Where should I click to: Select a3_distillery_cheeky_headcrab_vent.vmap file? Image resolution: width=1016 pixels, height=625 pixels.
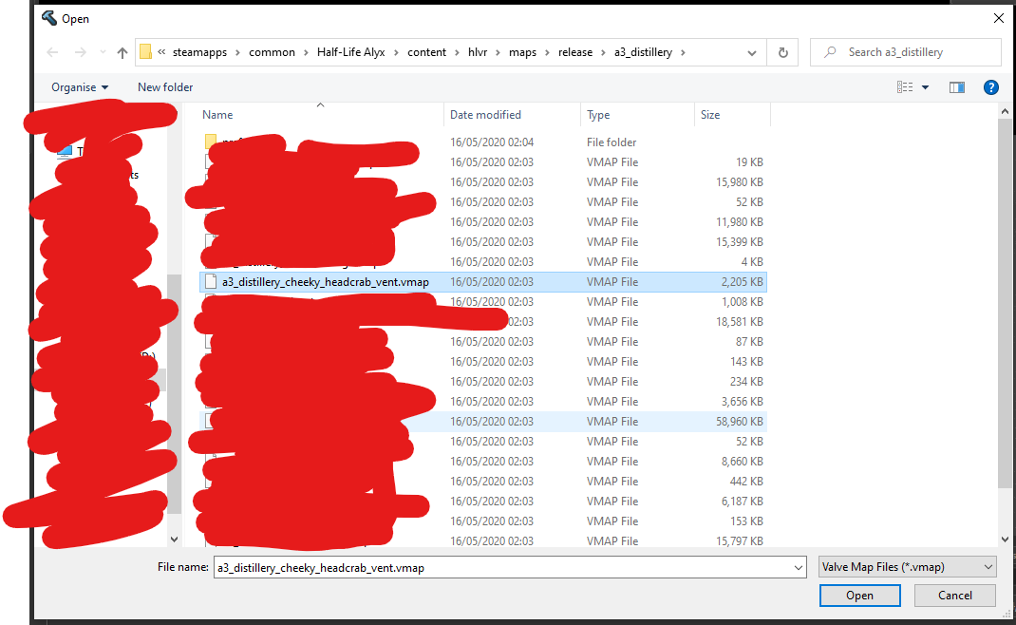tap(483, 282)
